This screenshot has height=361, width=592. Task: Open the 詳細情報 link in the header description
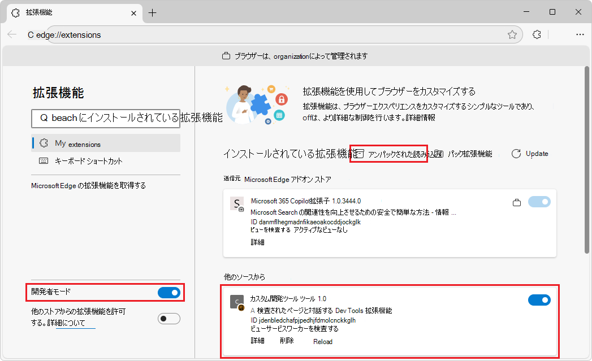pos(421,118)
